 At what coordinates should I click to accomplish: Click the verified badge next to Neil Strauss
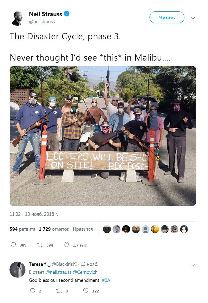click(x=67, y=14)
